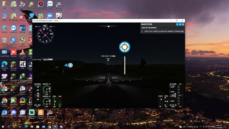Open the Zalo desktop icon
229x129 pixels.
tap(50, 5)
